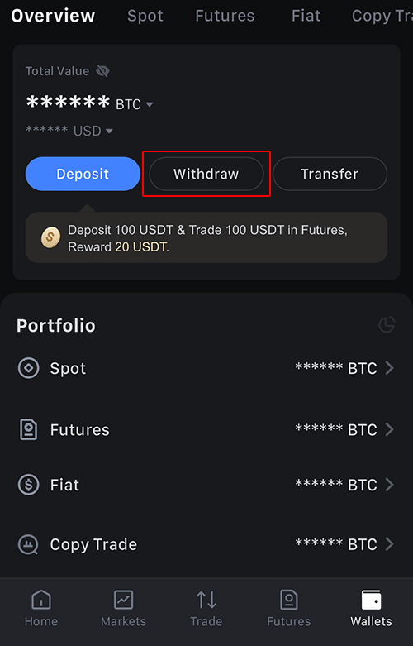Open the portfolio pie chart icon
This screenshot has height=646, width=413.
click(x=387, y=324)
